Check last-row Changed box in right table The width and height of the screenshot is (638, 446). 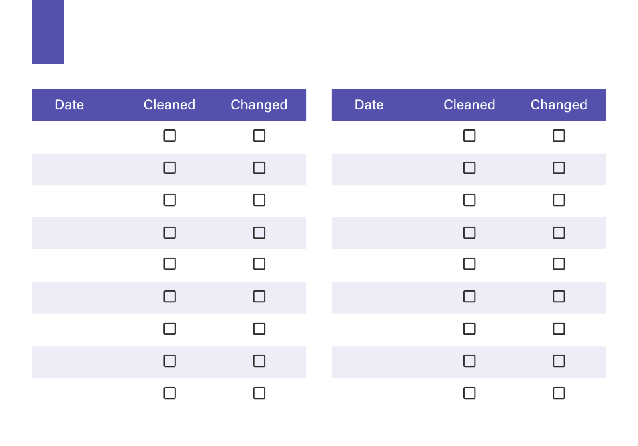pyautogui.click(x=559, y=393)
